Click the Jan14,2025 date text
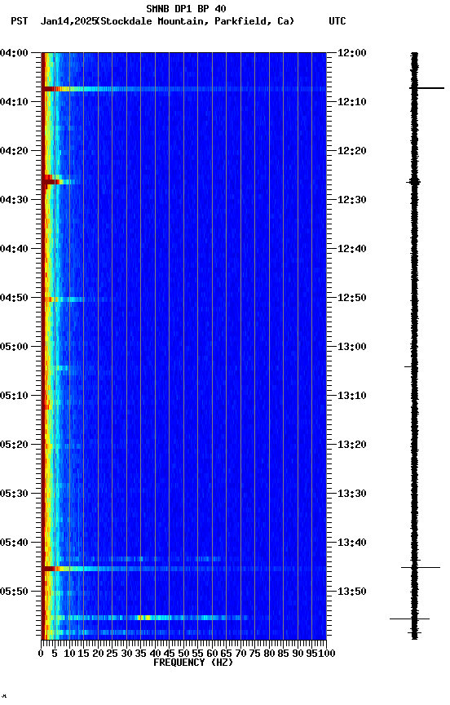This screenshot has height=705, width=450. [x=68, y=21]
